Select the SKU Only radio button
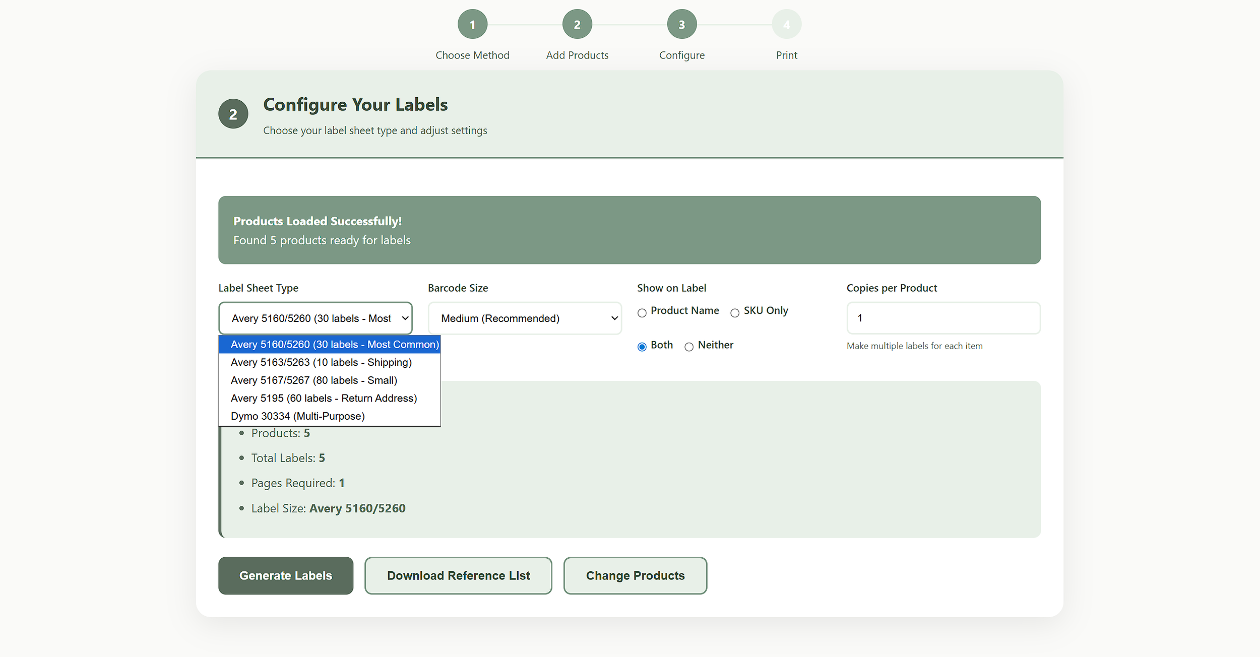1260x657 pixels. click(734, 313)
